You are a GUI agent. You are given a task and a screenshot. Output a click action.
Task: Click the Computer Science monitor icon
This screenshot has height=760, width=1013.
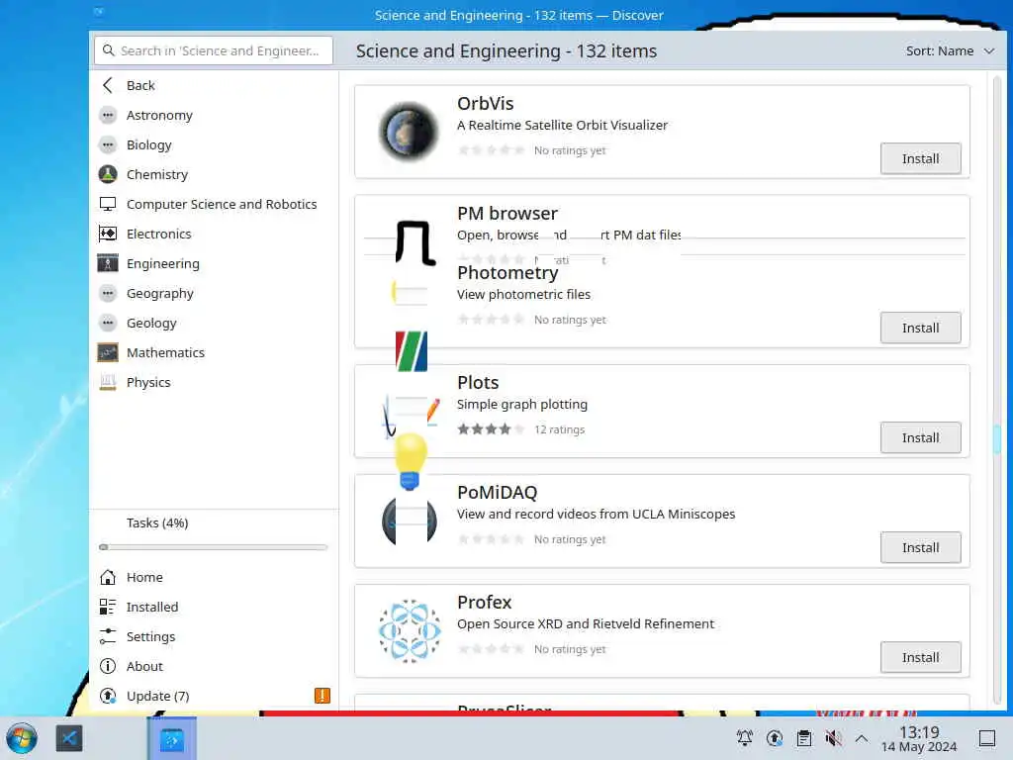[x=108, y=204]
